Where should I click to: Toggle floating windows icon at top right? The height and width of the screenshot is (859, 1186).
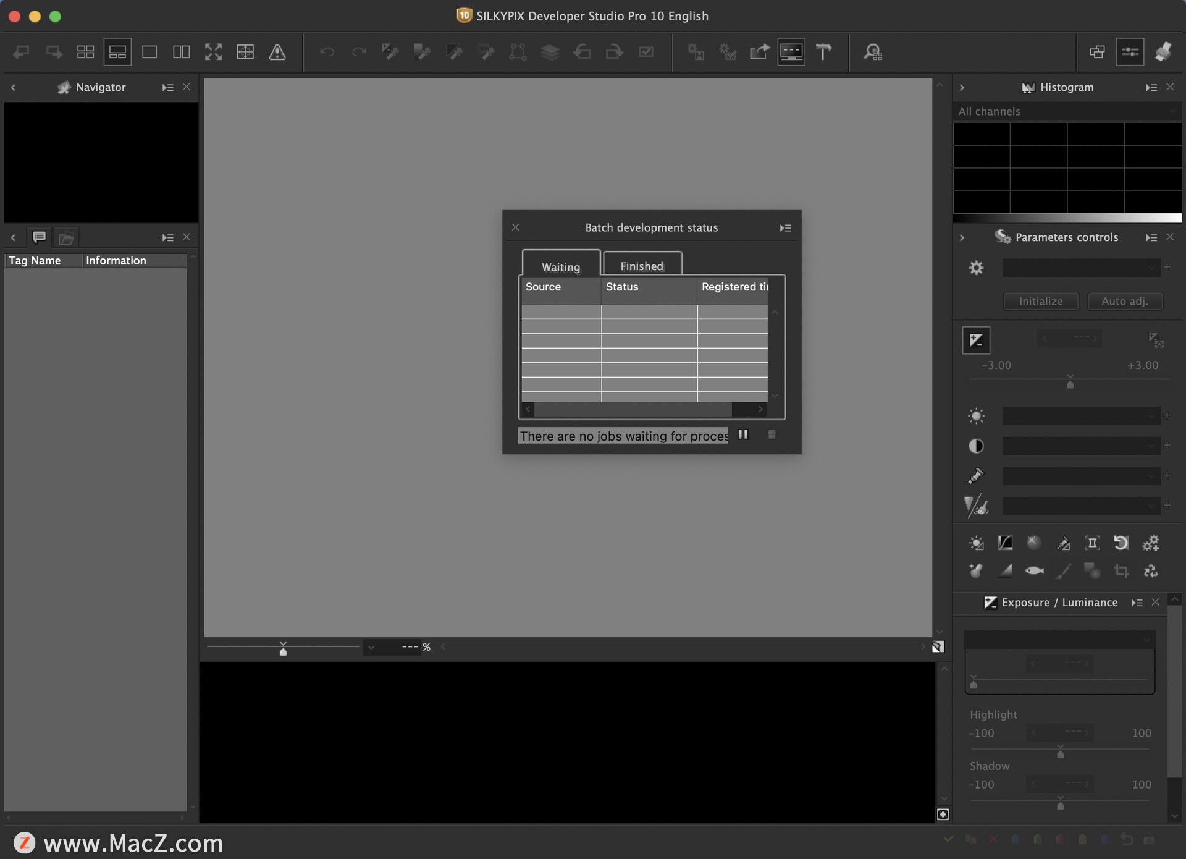tap(1097, 52)
